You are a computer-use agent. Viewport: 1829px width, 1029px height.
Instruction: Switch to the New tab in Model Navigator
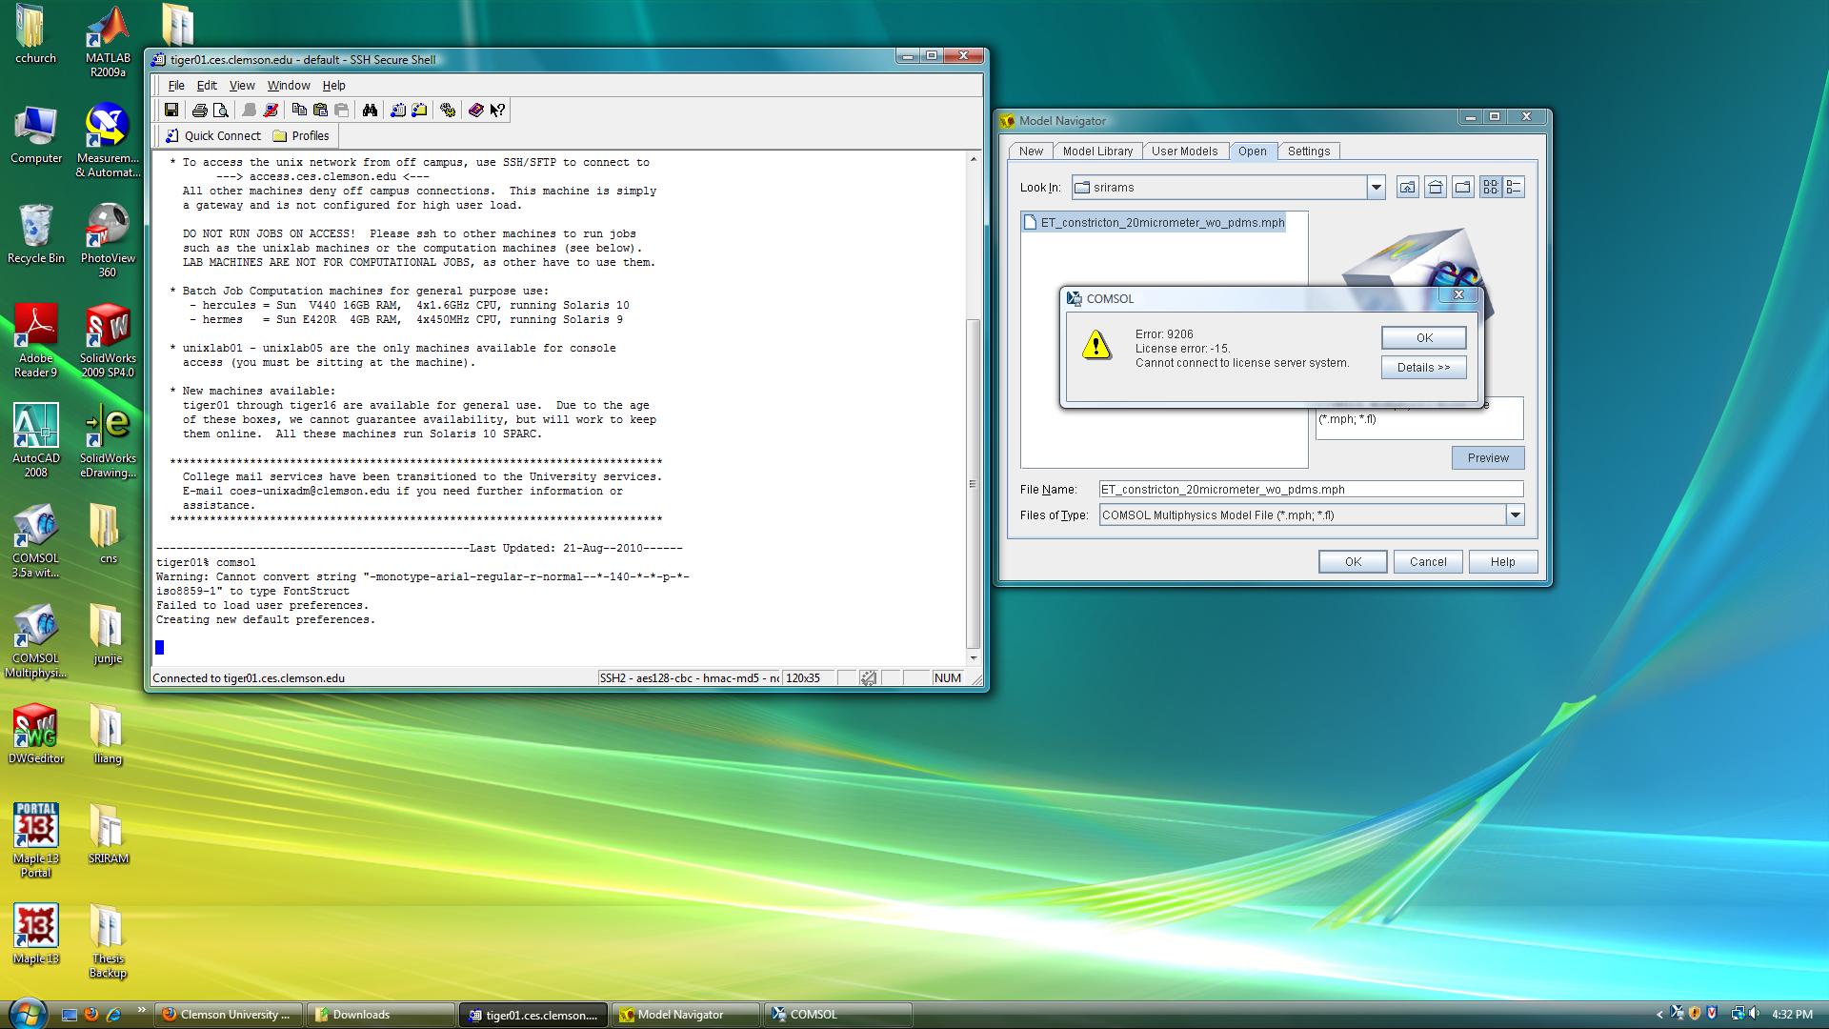click(x=1031, y=151)
